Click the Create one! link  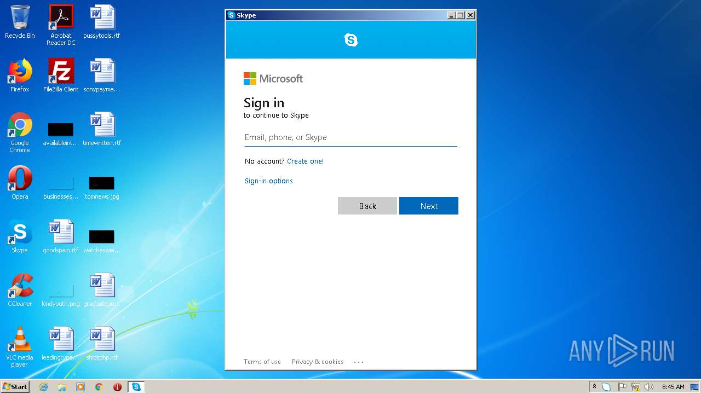pos(305,161)
